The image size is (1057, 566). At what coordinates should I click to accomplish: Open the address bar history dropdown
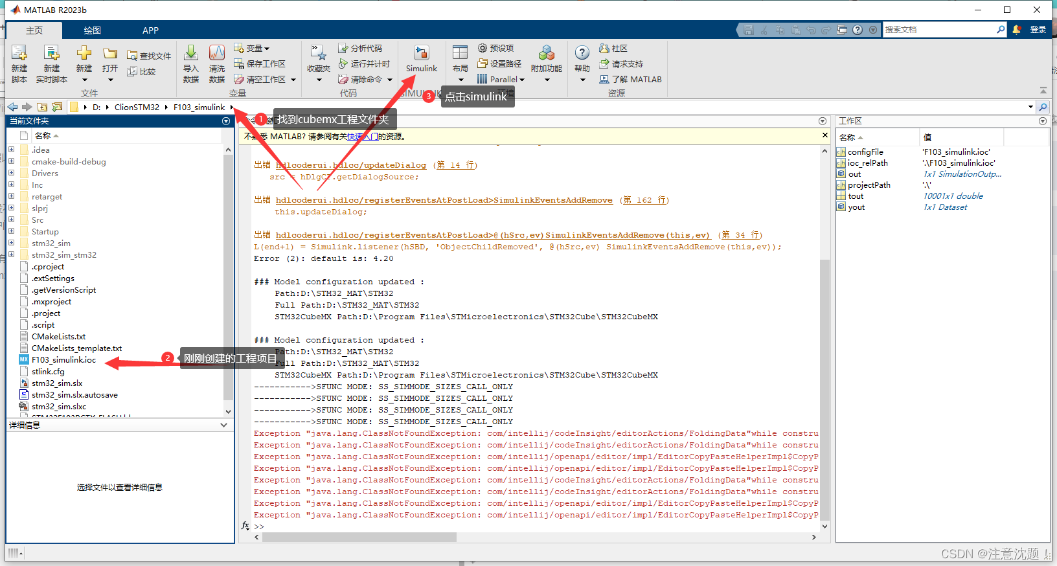pos(1030,107)
